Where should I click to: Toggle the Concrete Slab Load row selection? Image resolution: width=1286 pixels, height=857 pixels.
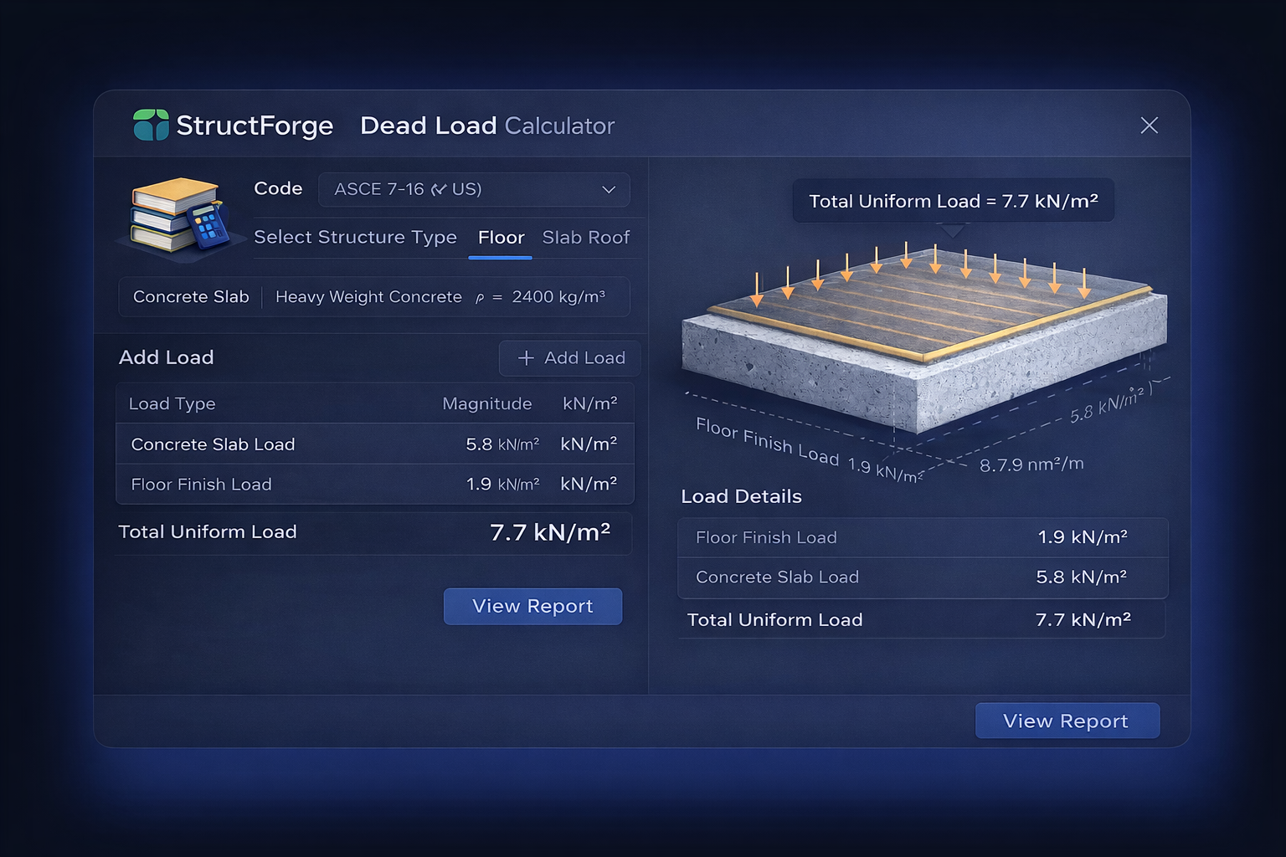pyautogui.click(x=374, y=444)
